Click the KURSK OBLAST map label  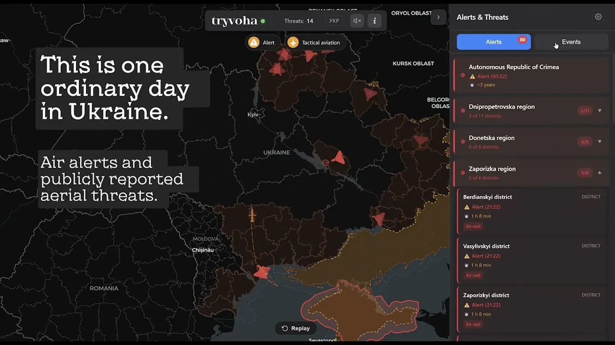tap(413, 64)
